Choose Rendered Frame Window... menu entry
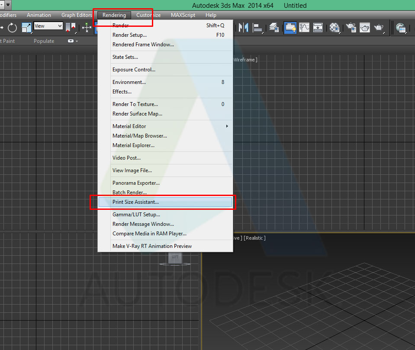 [x=165, y=45]
